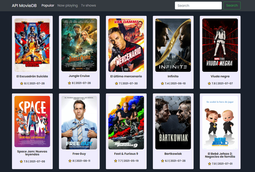Click star icon on Free Guy card
255x172 pixels.
click(x=70, y=161)
